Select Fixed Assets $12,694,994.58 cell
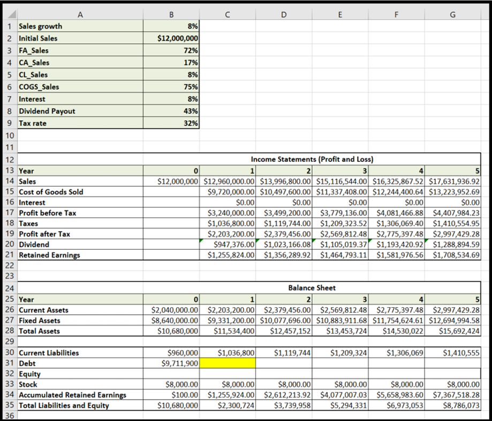 [x=452, y=321]
